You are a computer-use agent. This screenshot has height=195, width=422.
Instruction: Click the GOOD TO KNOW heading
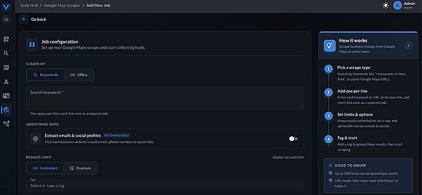pyautogui.click(x=350, y=165)
